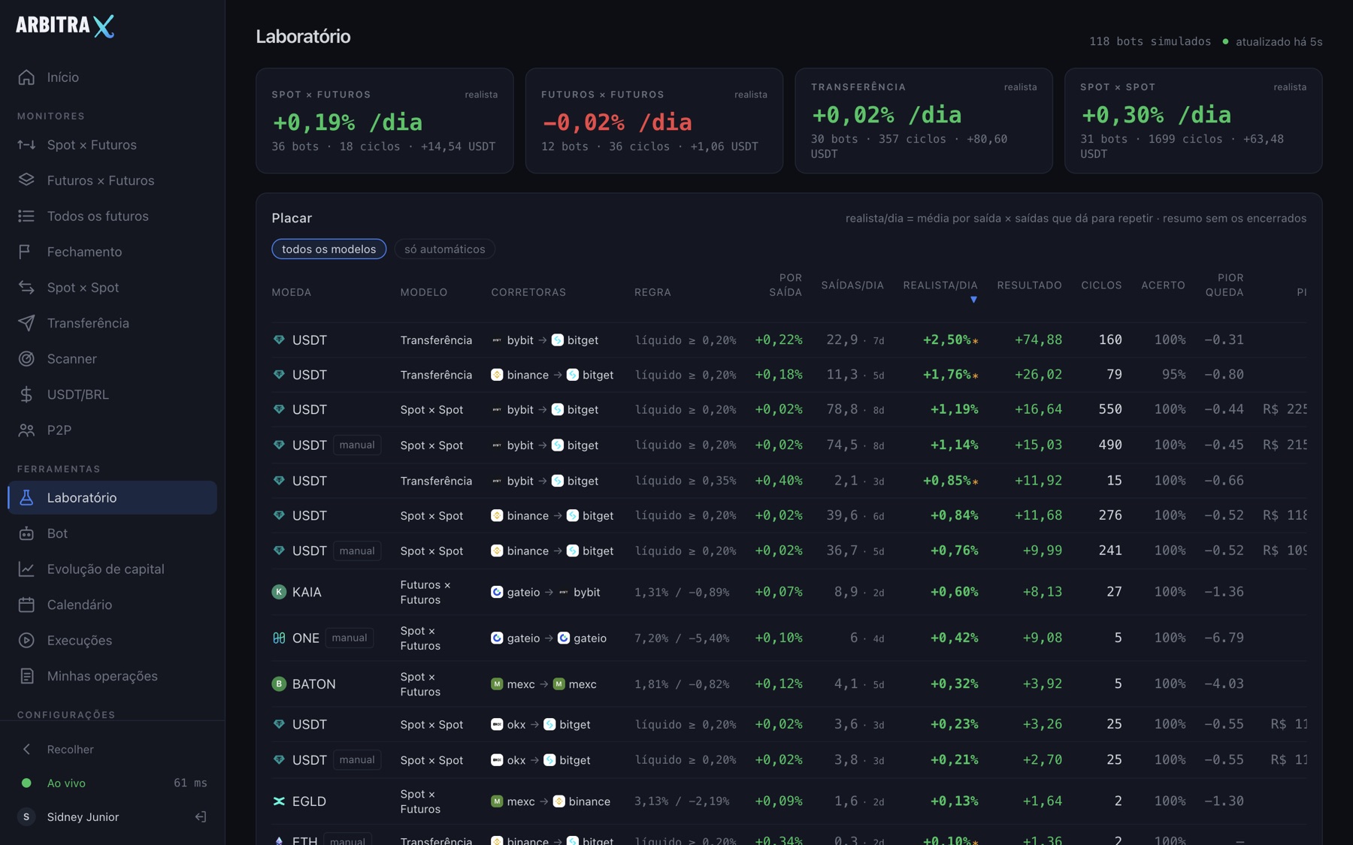Open Minhas operações document icon

(26, 676)
